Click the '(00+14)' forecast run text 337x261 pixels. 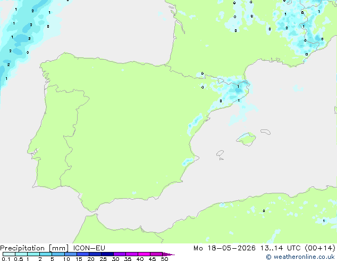tap(320, 248)
